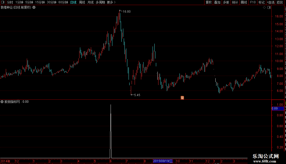Image resolution: width=286 pixels, height=164 pixels.
Task: Click the 1.00 indicator axis label
Action: click(x=280, y=105)
